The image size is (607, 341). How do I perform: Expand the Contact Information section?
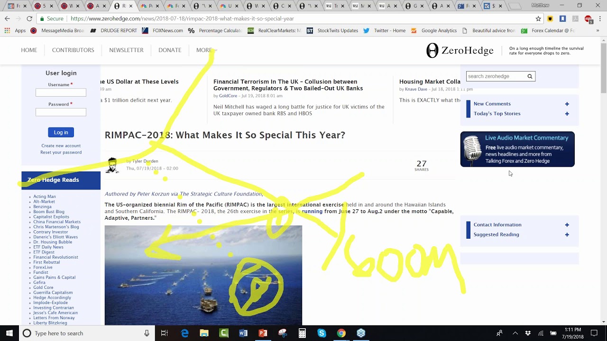point(567,225)
